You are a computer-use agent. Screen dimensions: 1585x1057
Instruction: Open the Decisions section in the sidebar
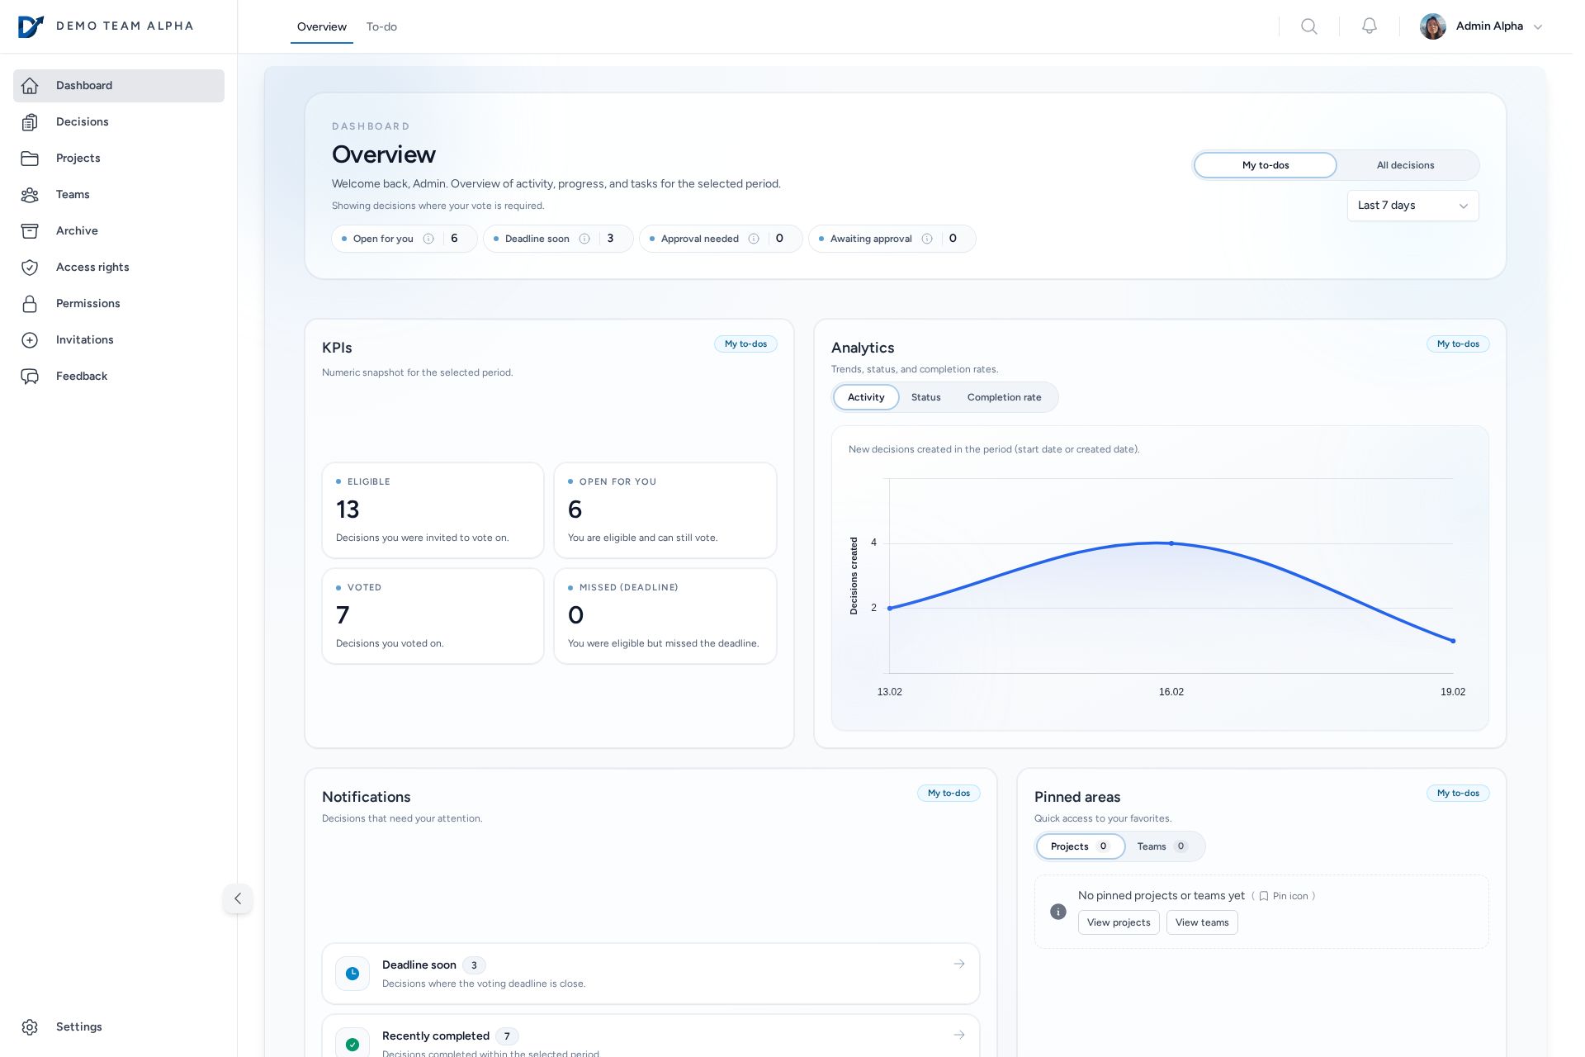pyautogui.click(x=83, y=121)
